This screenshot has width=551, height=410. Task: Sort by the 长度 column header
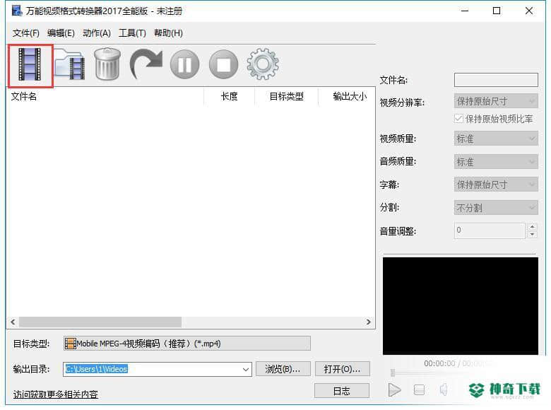pos(229,96)
